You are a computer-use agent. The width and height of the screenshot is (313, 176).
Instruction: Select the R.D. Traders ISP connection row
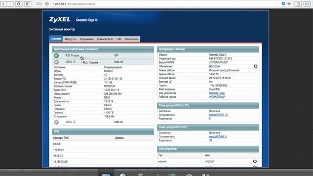(x=103, y=56)
